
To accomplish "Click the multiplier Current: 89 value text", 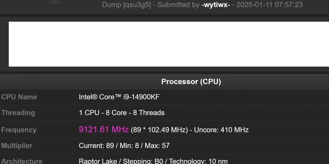I will [x=96, y=146].
